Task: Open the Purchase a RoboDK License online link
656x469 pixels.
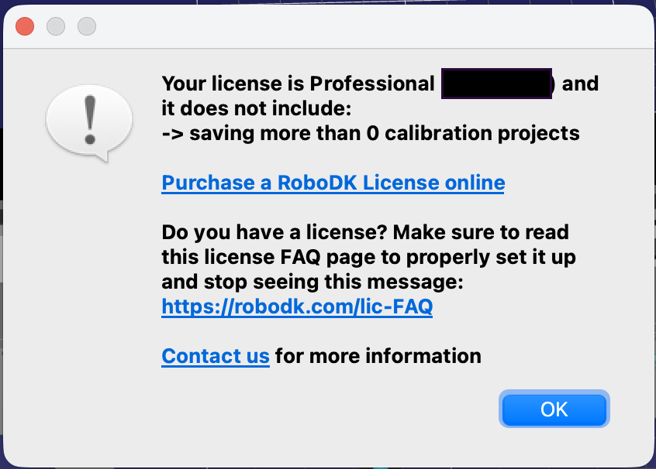Action: pos(333,183)
